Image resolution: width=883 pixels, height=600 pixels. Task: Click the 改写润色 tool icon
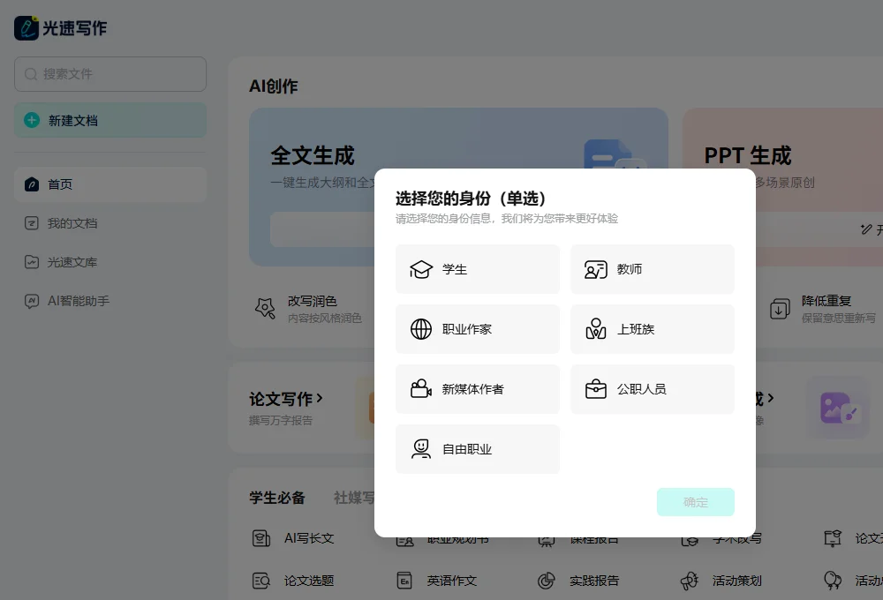coord(265,309)
